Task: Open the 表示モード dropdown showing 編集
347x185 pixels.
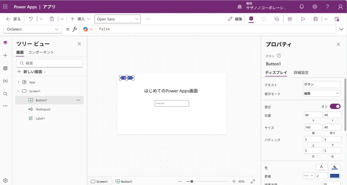Action: [321, 93]
